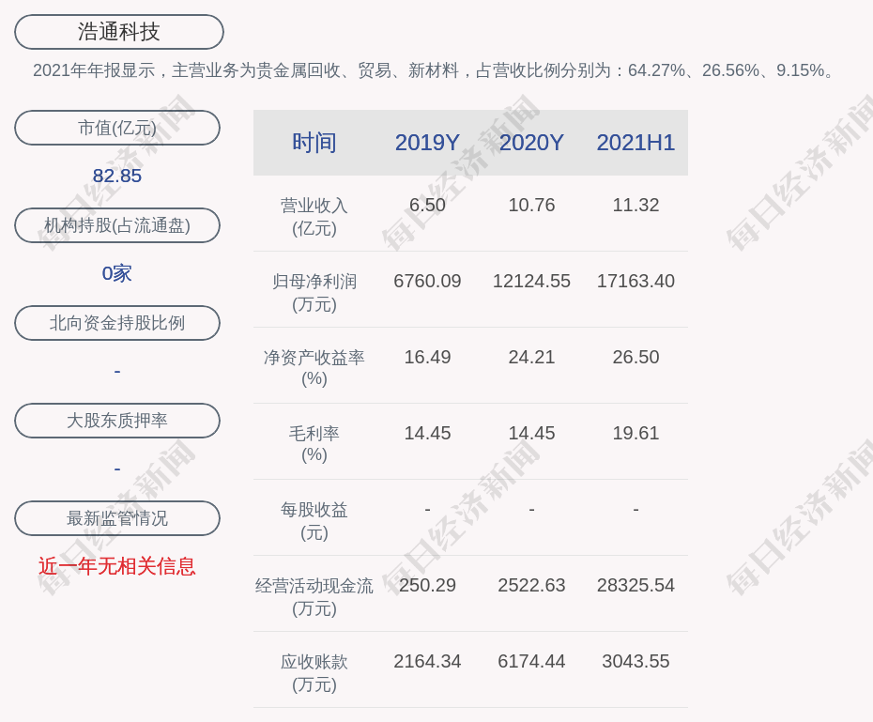
Task: Select the 大股东质押率 pill label
Action: (x=117, y=421)
